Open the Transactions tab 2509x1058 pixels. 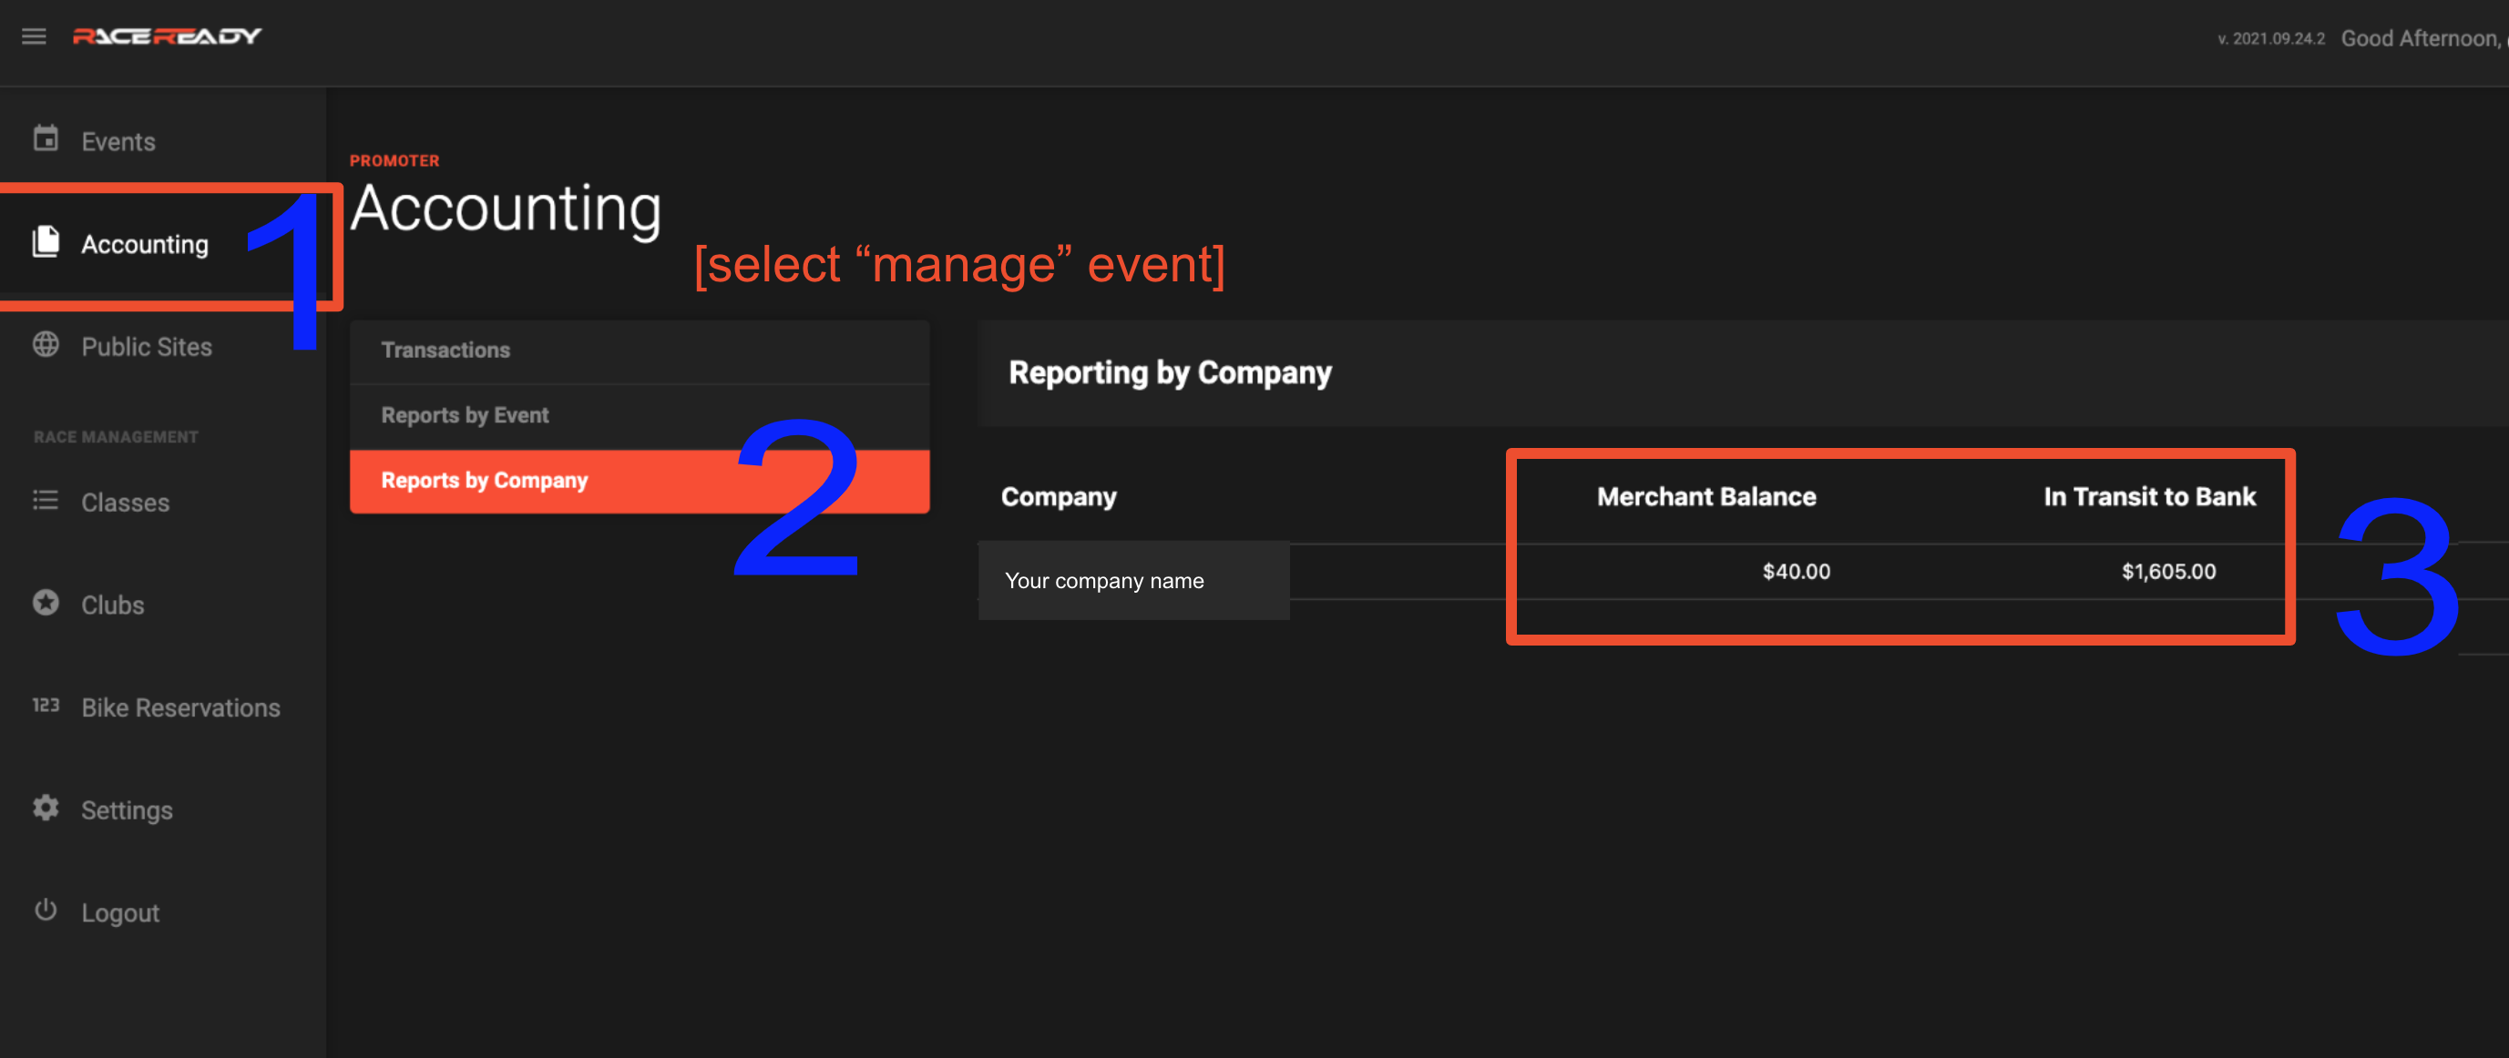(445, 351)
